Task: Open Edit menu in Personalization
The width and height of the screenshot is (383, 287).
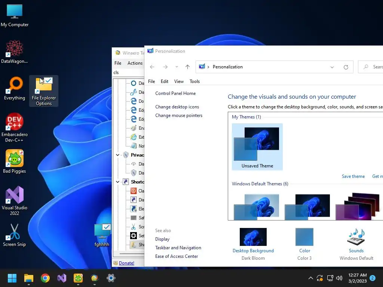Action: [x=165, y=81]
